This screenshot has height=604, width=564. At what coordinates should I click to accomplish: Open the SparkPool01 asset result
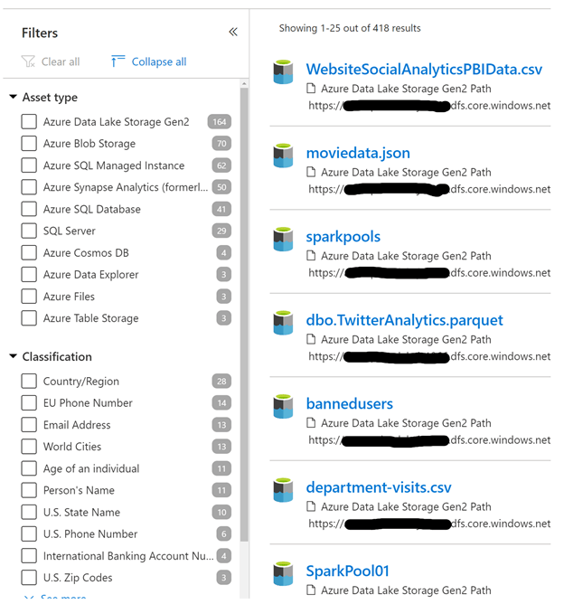[348, 571]
